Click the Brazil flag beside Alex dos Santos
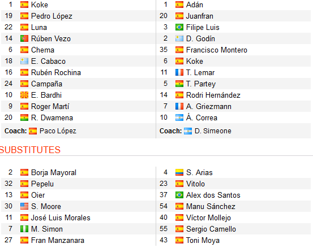This screenshot has height=248, width=313. tap(179, 195)
